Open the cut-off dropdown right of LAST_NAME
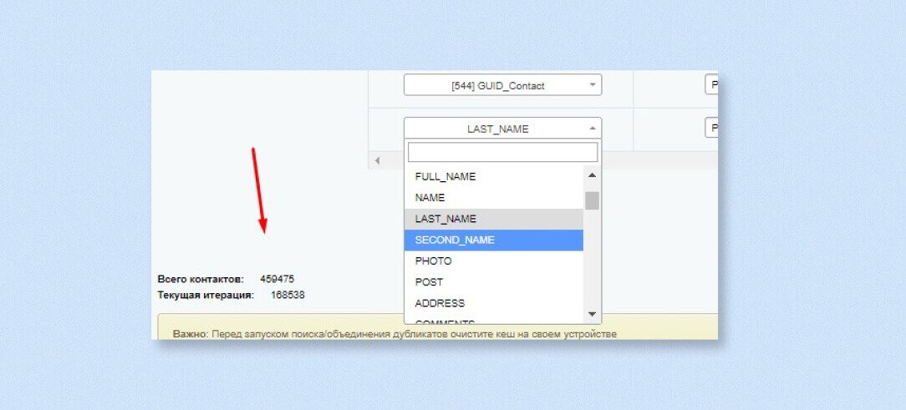Viewport: 906px width, 410px height. 711,129
